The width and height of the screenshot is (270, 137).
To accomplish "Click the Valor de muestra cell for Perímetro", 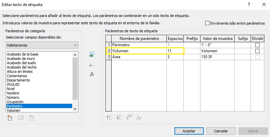I will click(x=217, y=45).
